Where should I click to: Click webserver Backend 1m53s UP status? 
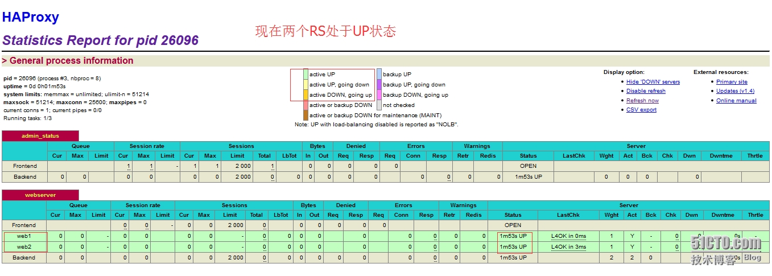click(x=513, y=258)
